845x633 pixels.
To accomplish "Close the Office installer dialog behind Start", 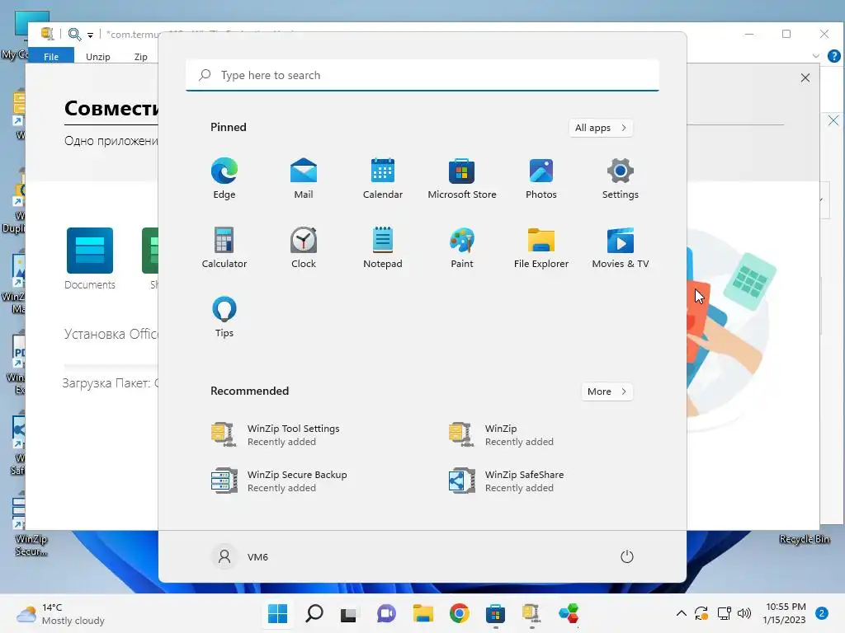I will 805,77.
